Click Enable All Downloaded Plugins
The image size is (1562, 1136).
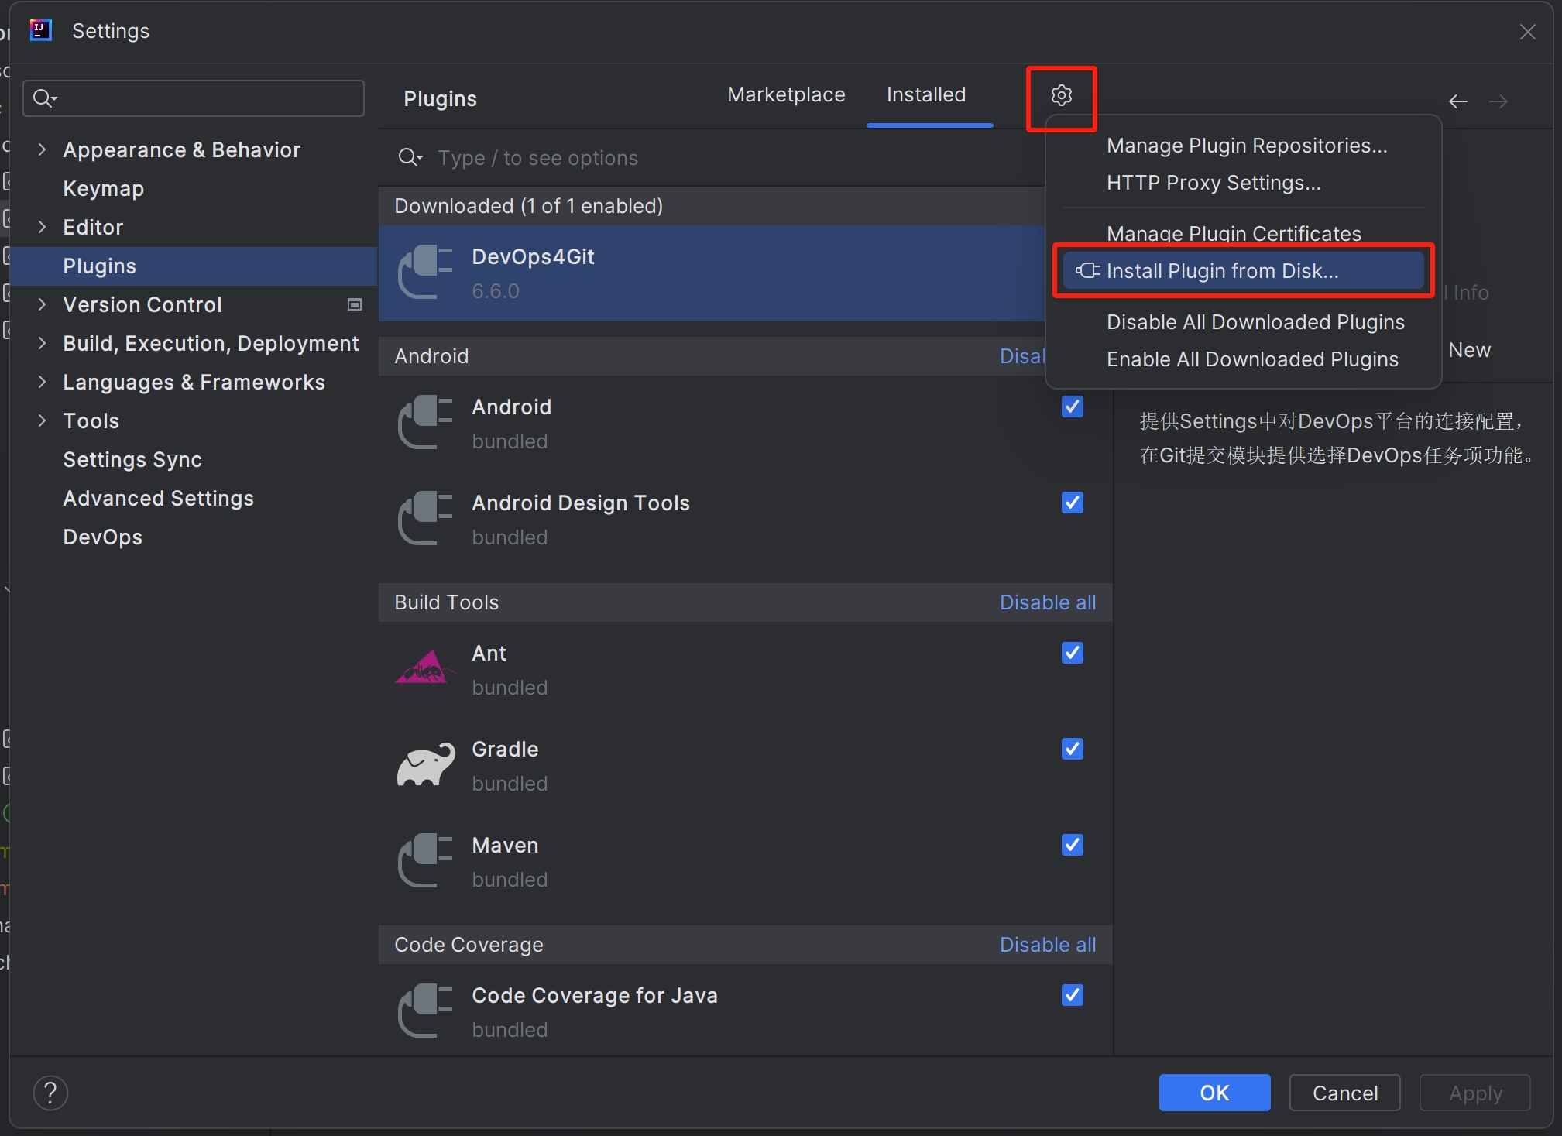point(1251,359)
